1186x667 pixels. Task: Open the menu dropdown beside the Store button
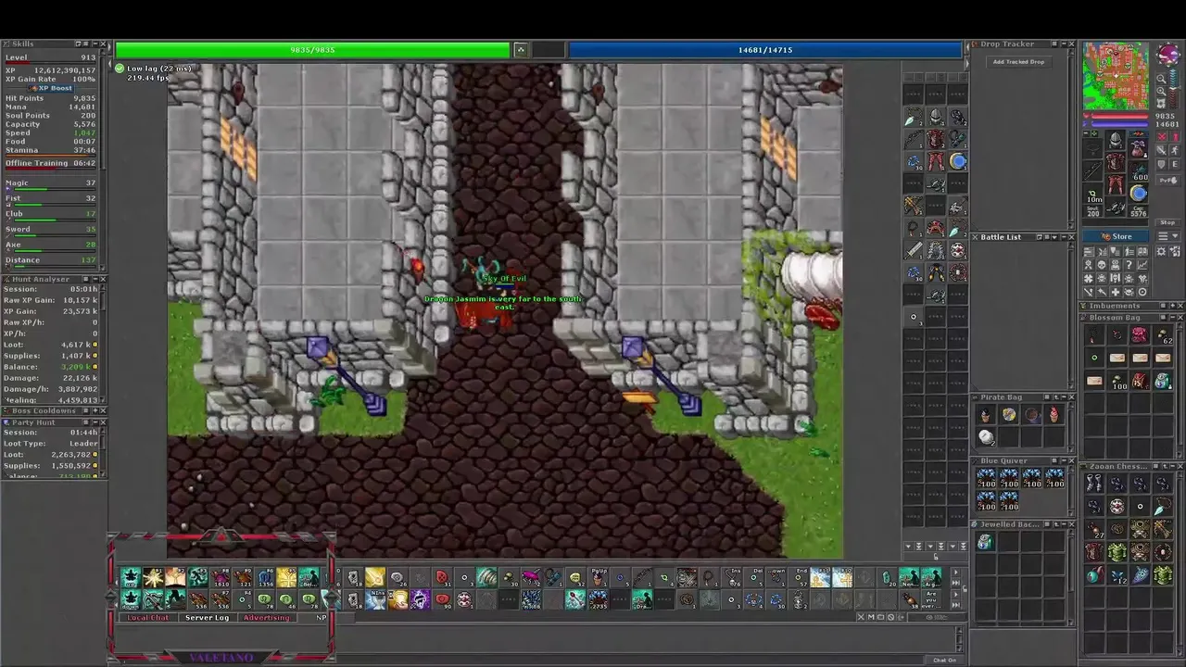pyautogui.click(x=1168, y=236)
